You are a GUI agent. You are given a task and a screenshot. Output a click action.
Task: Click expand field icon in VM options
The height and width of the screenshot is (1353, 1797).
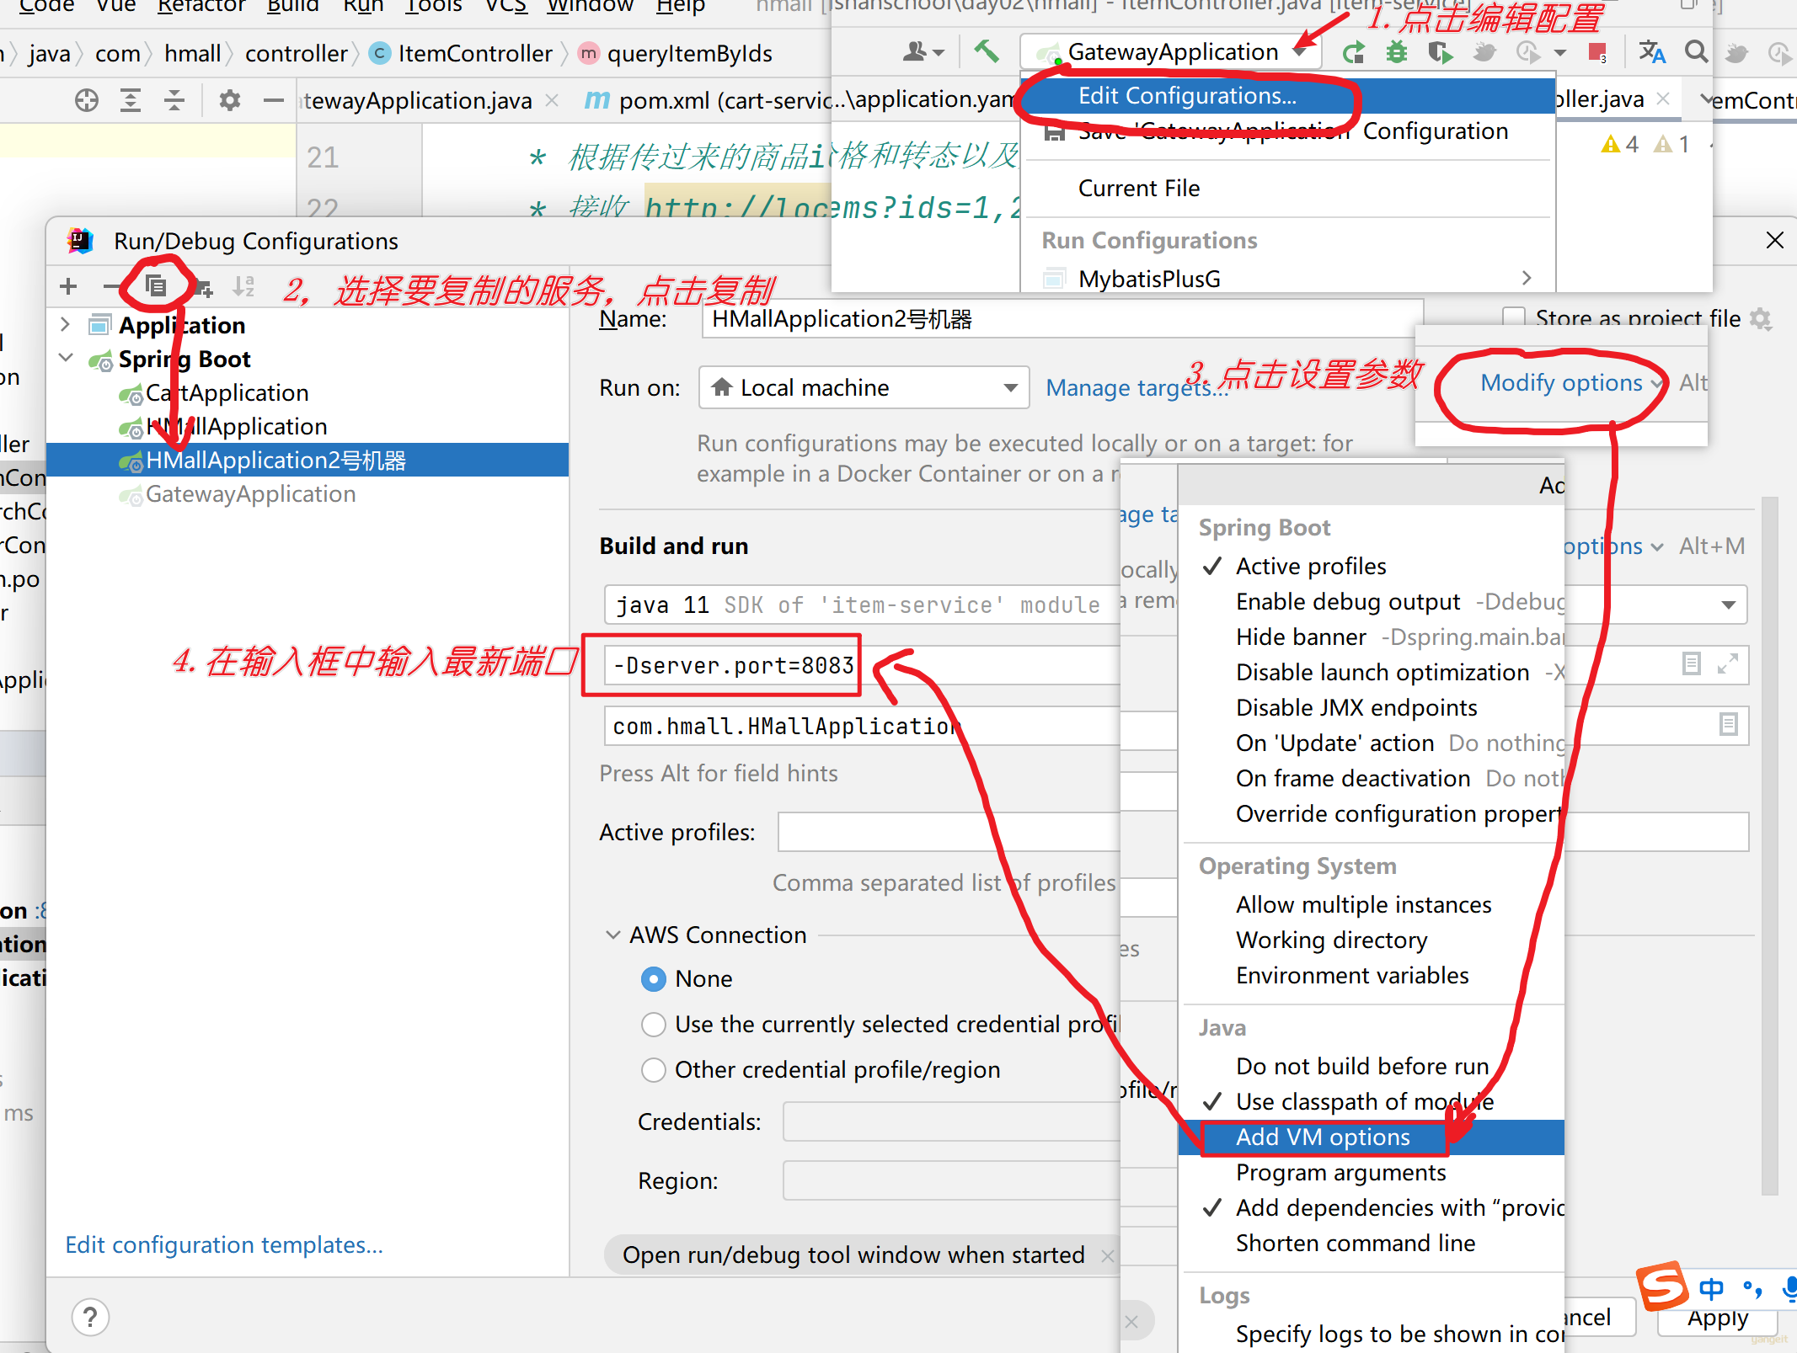click(1727, 664)
